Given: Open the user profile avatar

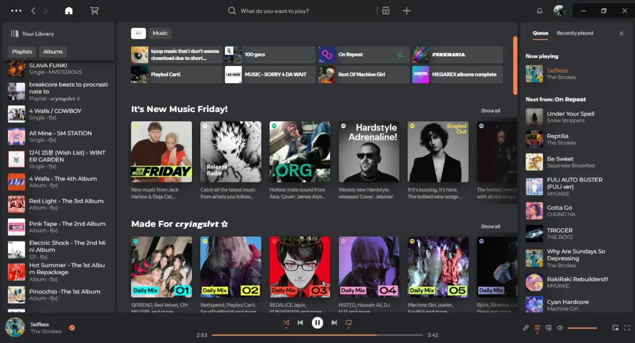Looking at the screenshot, I should pyautogui.click(x=560, y=11).
